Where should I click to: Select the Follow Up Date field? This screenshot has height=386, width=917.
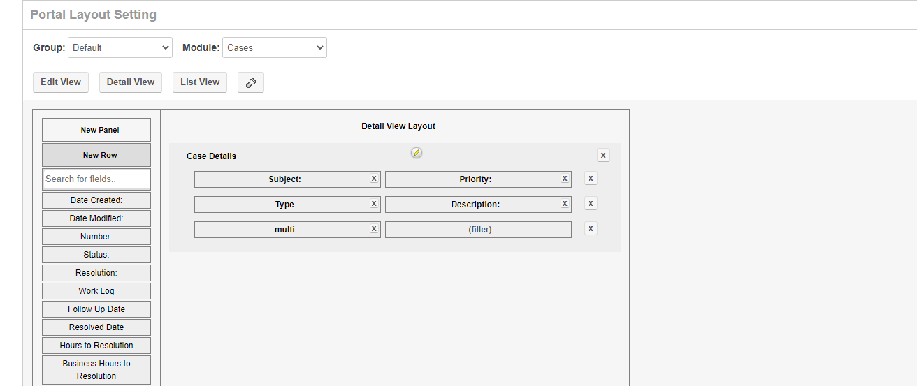(96, 309)
